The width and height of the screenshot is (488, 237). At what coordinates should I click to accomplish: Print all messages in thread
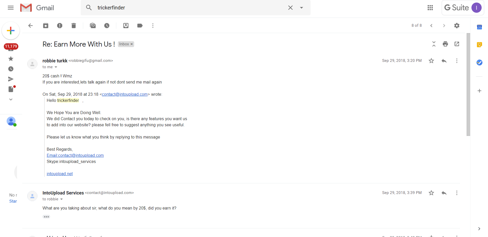tap(445, 44)
